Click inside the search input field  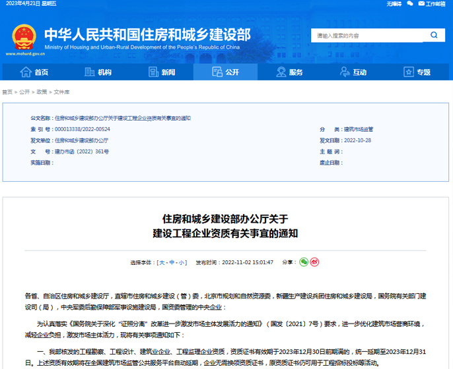tap(368, 35)
